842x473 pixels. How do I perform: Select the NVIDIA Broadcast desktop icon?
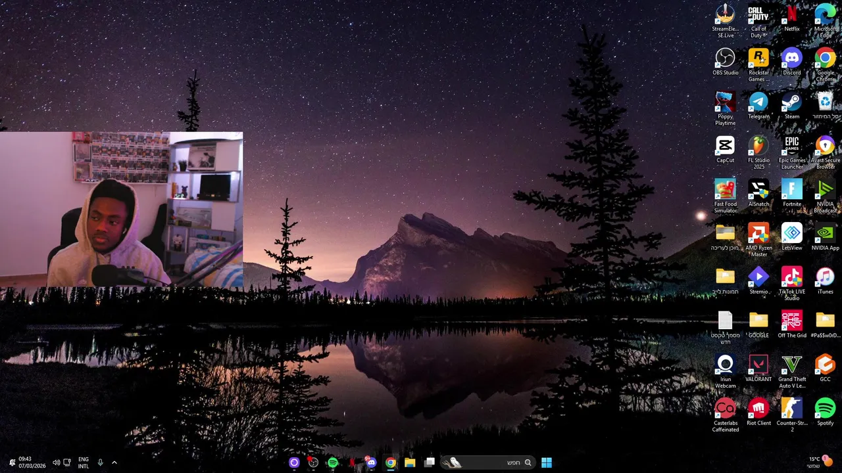coord(826,196)
